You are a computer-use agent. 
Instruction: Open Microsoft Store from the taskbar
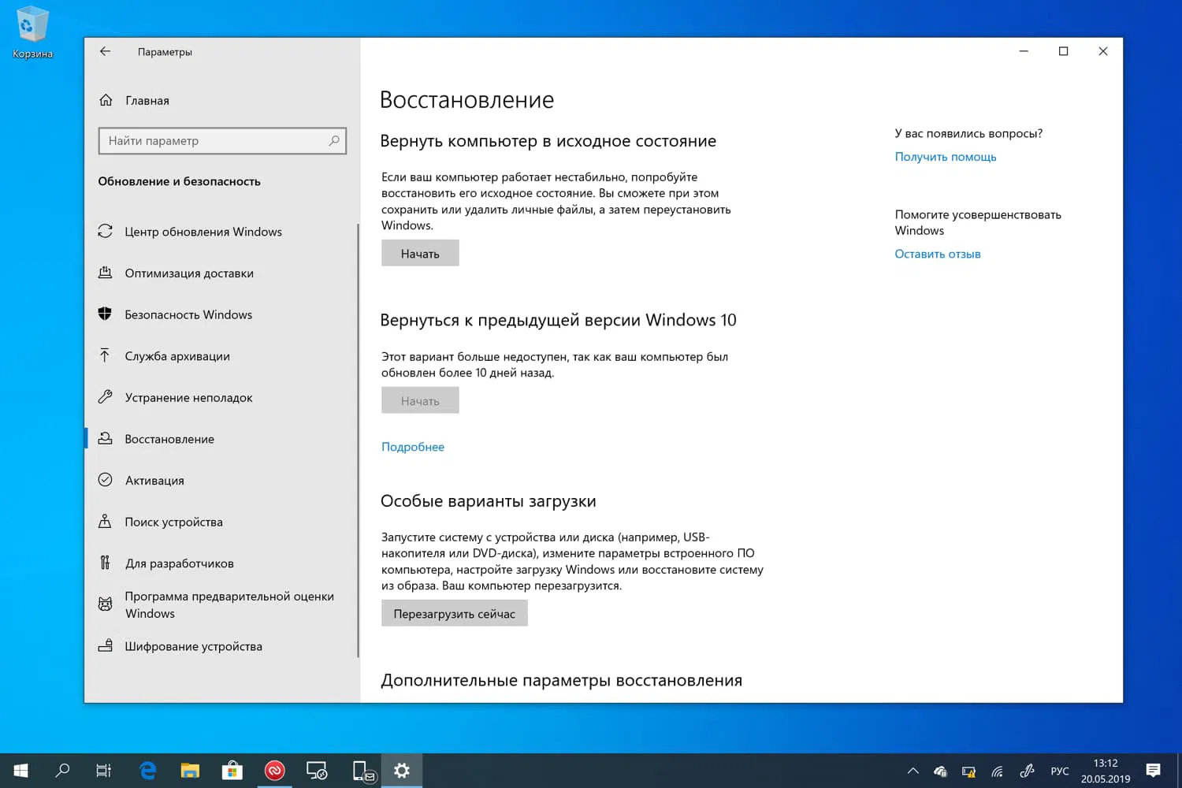click(232, 770)
